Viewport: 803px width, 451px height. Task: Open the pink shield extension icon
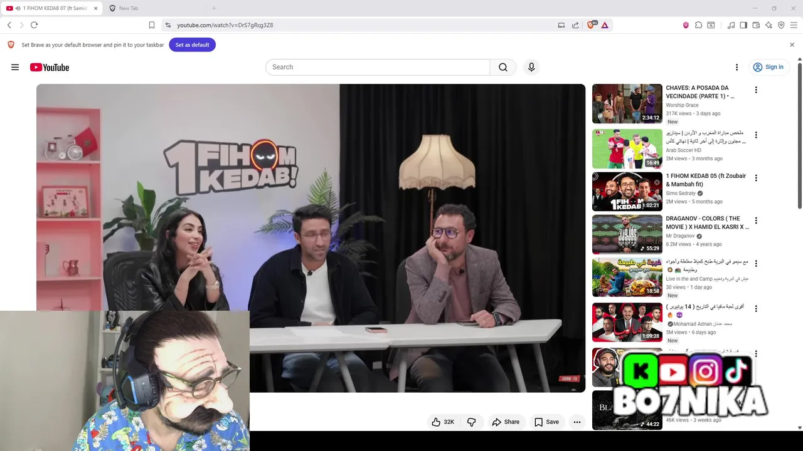[x=686, y=25]
